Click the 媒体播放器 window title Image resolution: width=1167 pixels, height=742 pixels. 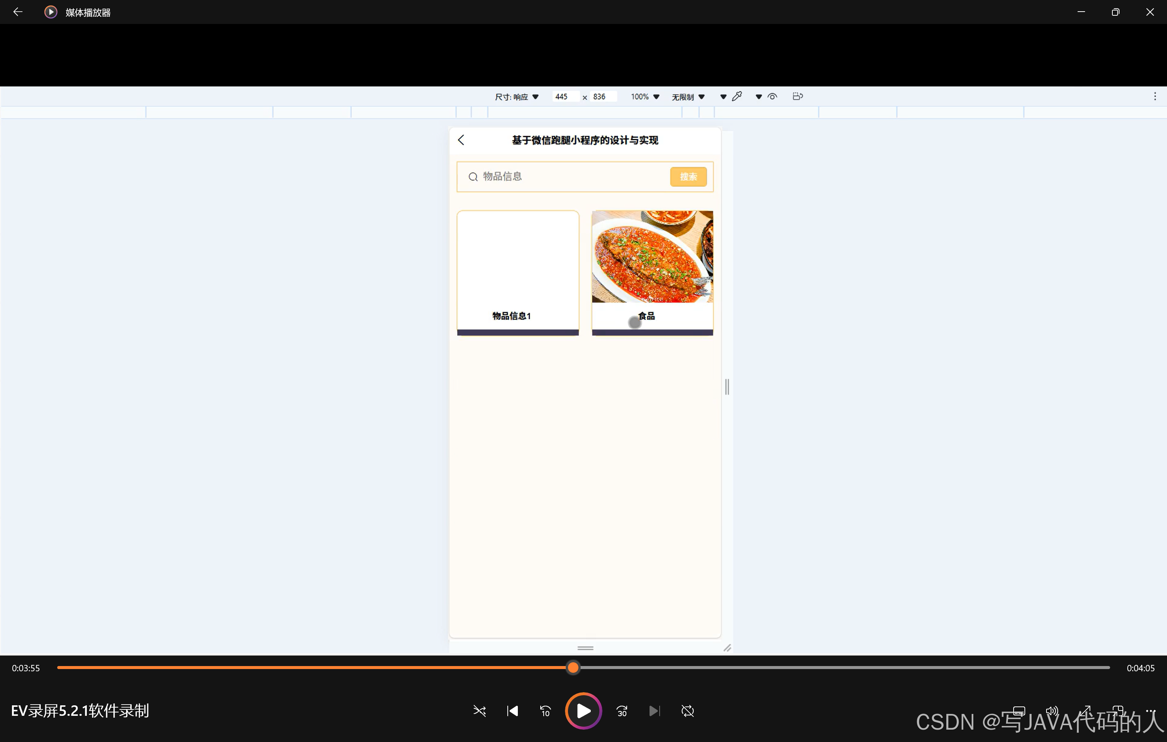point(88,13)
